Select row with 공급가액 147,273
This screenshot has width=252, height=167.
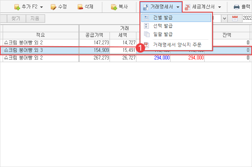[x=126, y=43]
